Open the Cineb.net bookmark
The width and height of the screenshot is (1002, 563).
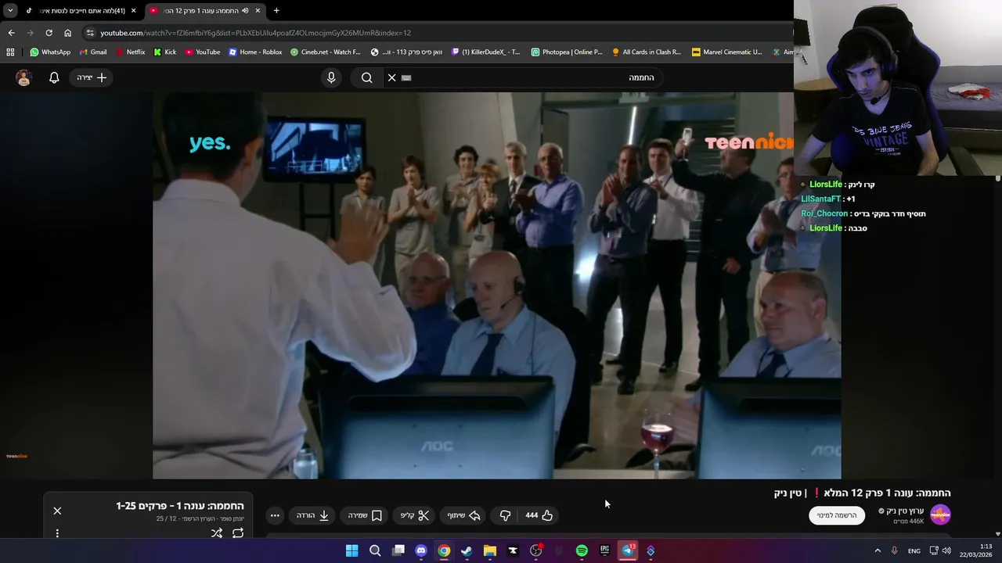(x=326, y=52)
